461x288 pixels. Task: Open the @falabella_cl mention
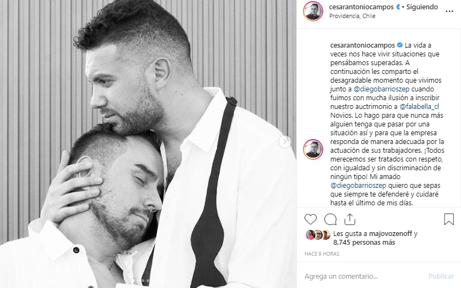click(419, 106)
